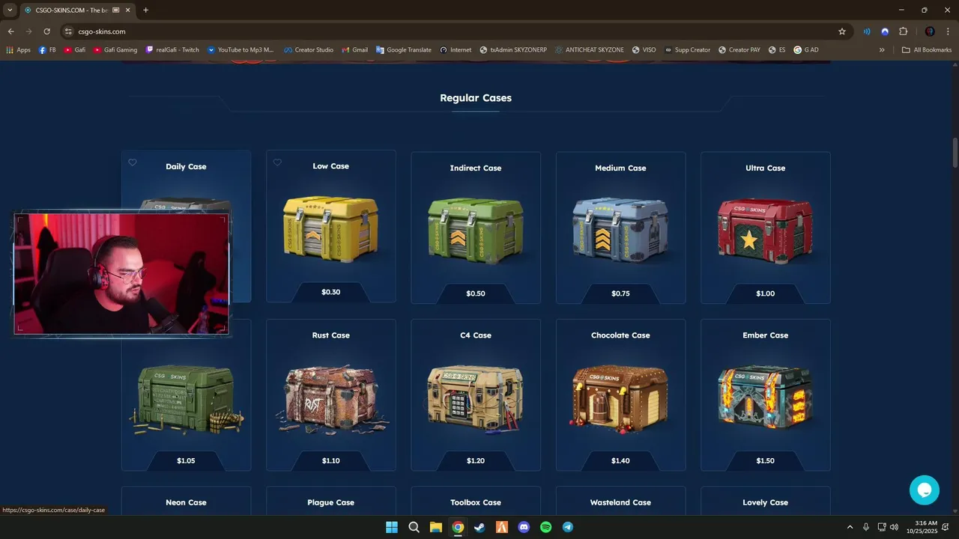This screenshot has height=539, width=959.
Task: Open File Explorer from taskbar
Action: pyautogui.click(x=435, y=527)
